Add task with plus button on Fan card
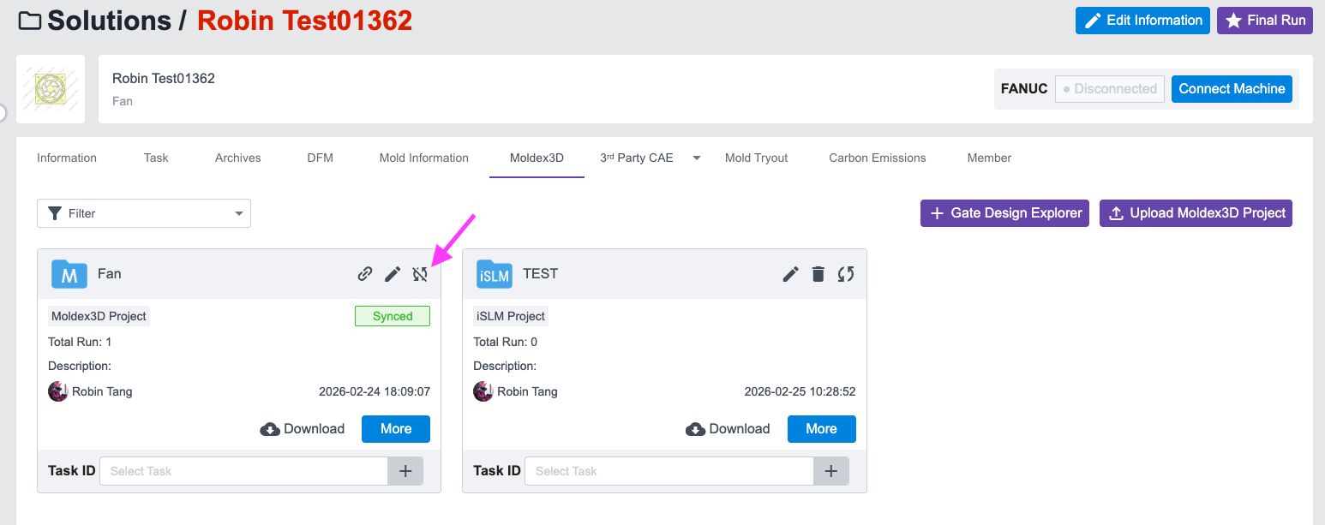The image size is (1325, 525). [x=405, y=471]
